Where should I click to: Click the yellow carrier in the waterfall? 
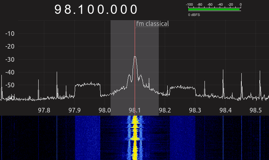(135, 138)
